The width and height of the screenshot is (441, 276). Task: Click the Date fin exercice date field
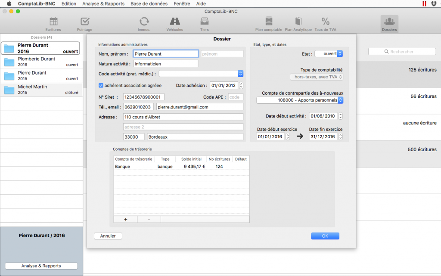[x=323, y=136]
